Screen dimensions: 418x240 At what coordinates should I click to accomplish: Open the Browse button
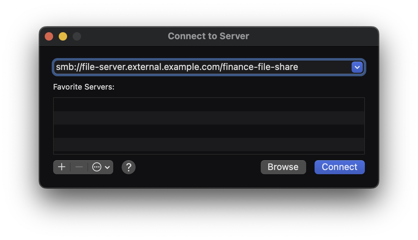(283, 167)
